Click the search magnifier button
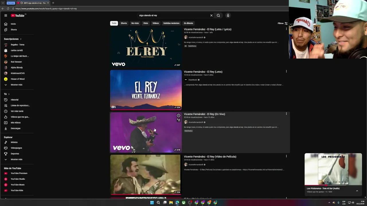The image size is (367, 206). 218,15
